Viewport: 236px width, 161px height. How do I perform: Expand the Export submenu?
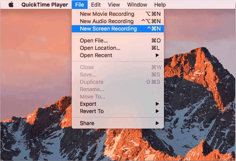click(118, 104)
